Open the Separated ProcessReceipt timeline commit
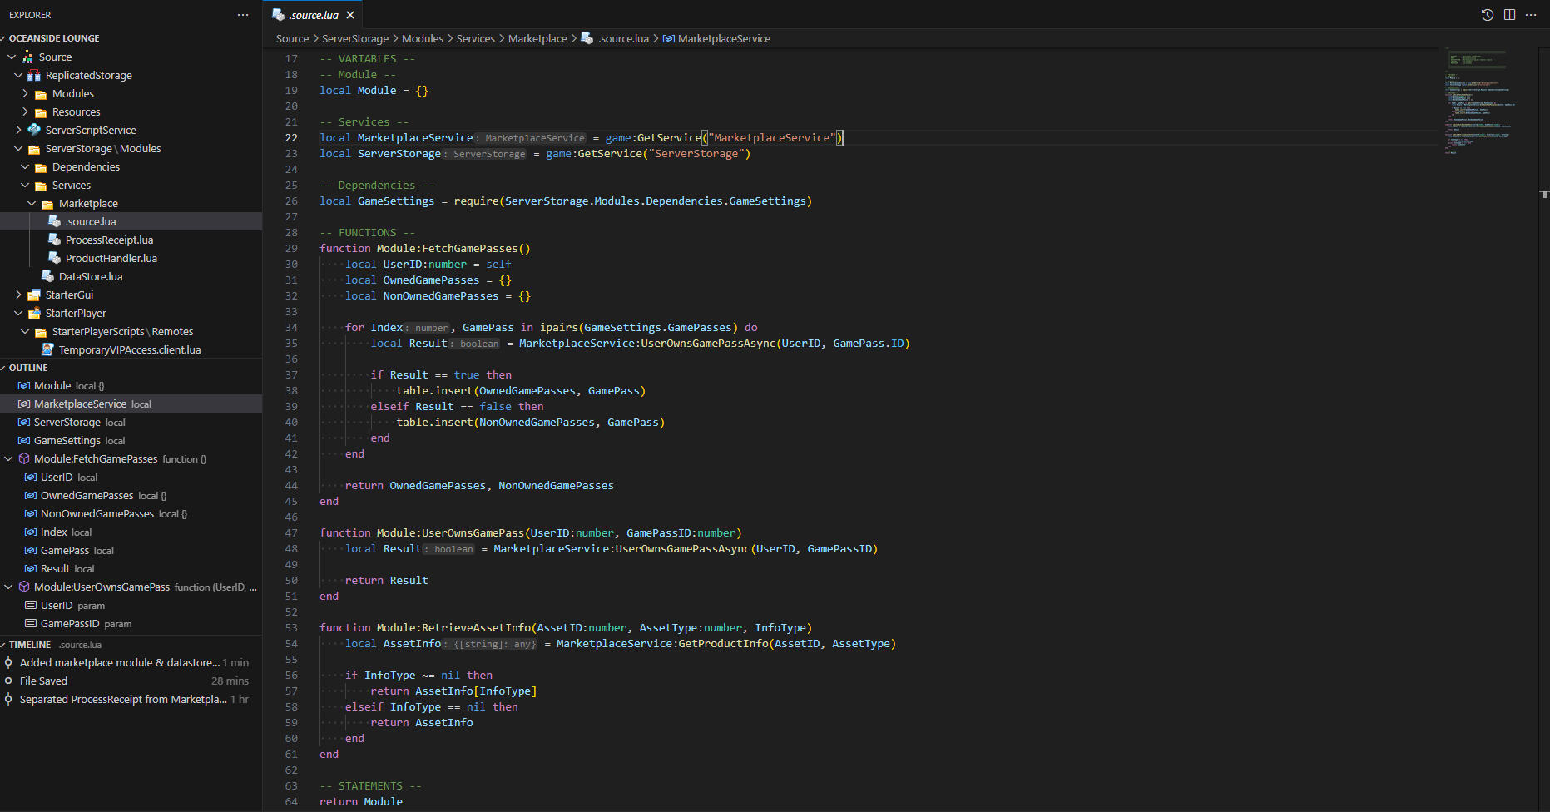The image size is (1550, 812). 131,699
